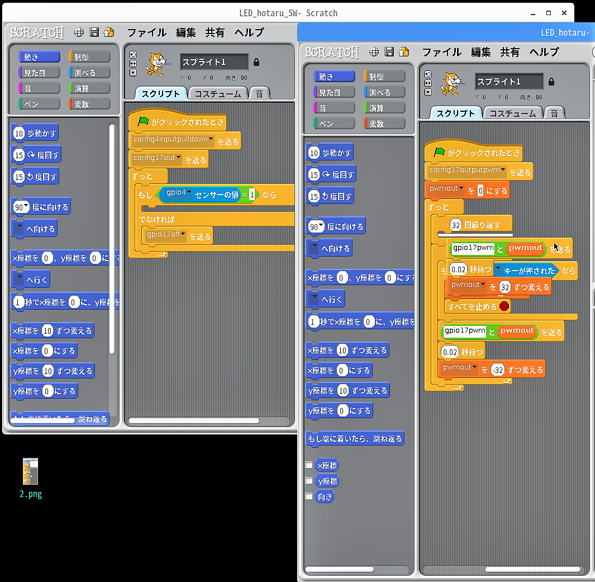This screenshot has width=595, height=582.
Task: Click the スプライト1 name field in left window
Action: (215, 62)
